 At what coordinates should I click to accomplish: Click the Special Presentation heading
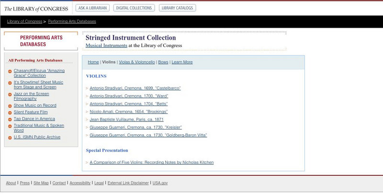coord(107,151)
